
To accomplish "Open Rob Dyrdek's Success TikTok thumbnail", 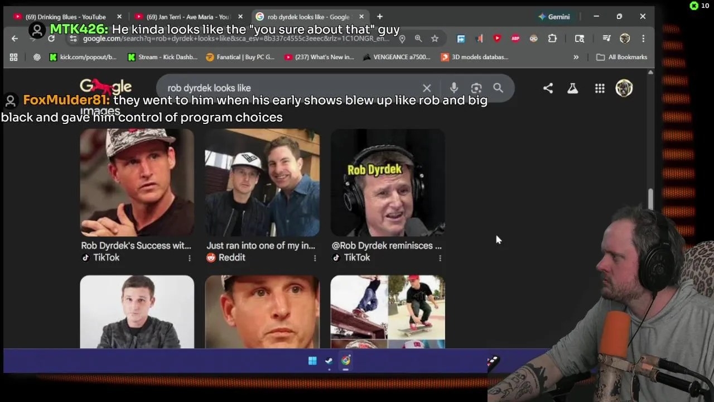I will (x=137, y=183).
